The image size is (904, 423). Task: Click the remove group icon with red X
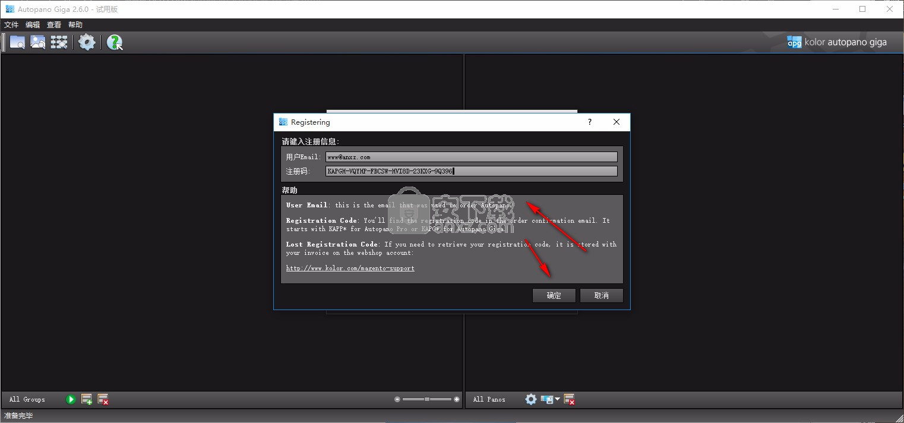pos(103,400)
